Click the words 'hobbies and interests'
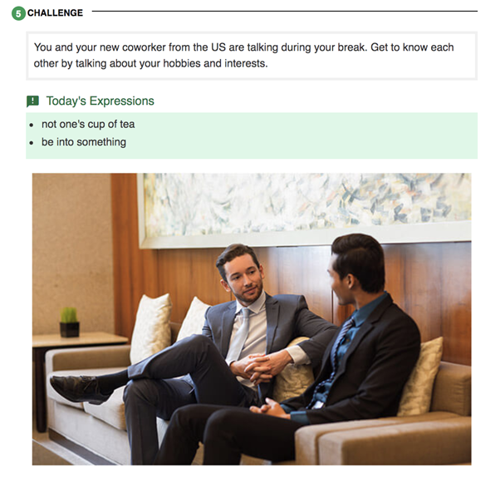 pos(214,63)
